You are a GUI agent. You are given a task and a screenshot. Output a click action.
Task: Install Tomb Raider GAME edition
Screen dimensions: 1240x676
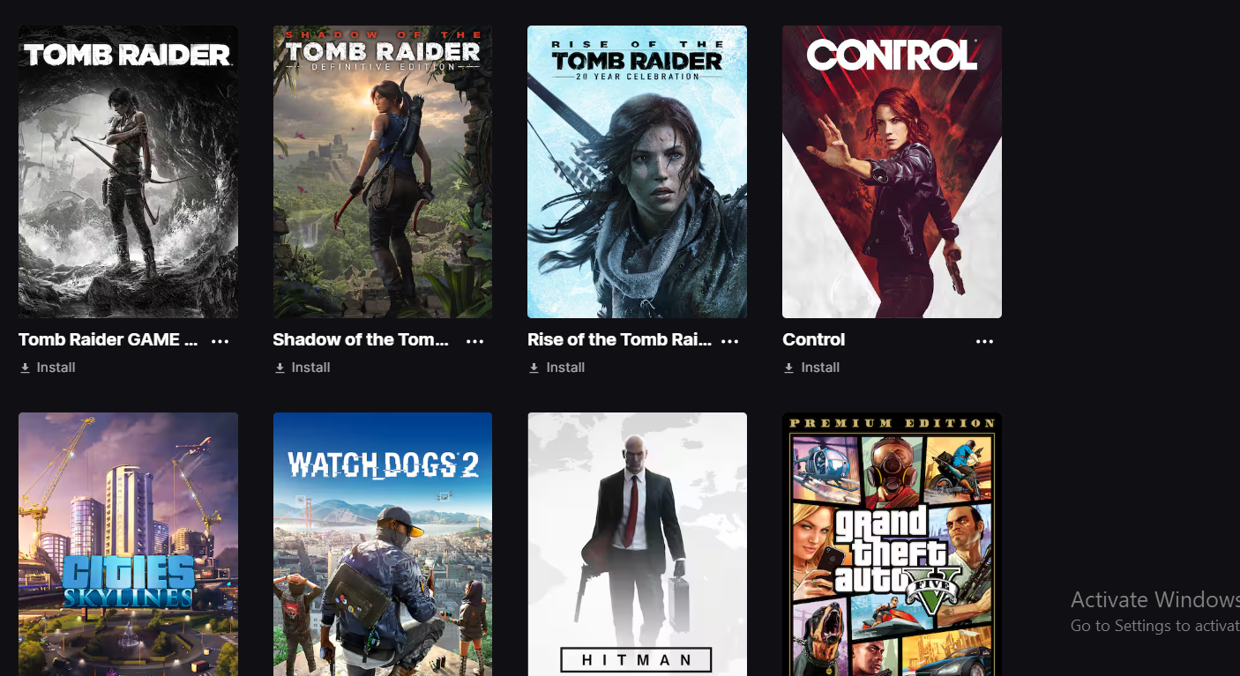point(56,368)
